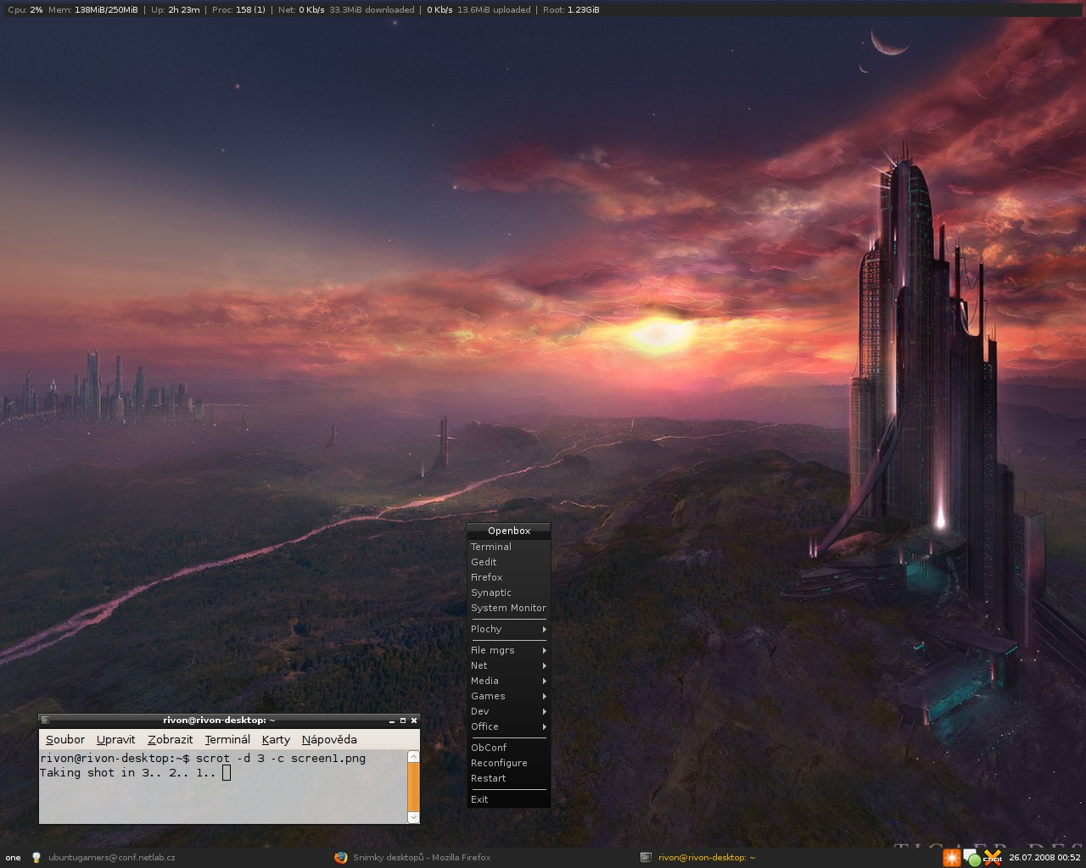Screen dimensions: 1086x868
Task: Click the terminal scrollbar up arrow
Action: point(413,756)
